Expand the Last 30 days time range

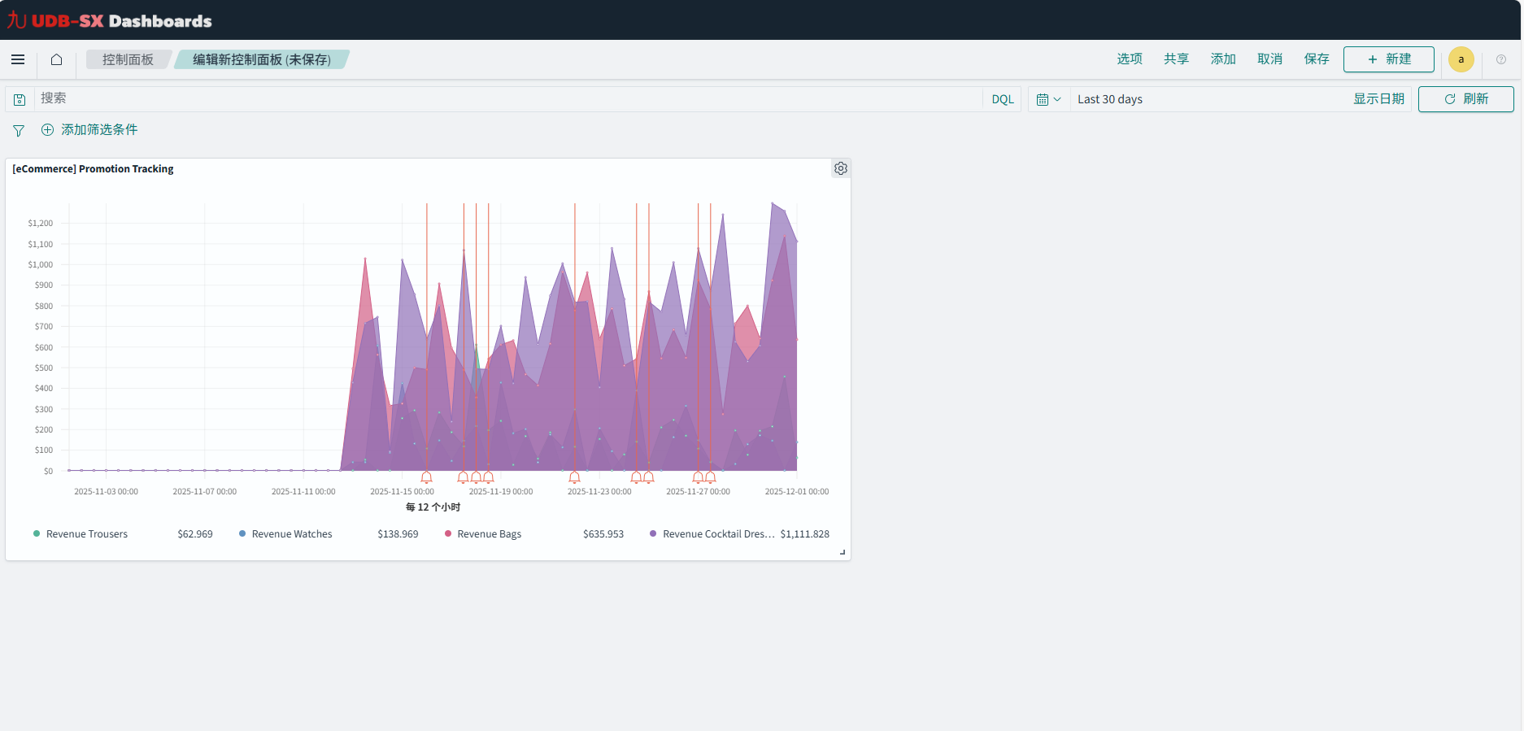click(1109, 99)
